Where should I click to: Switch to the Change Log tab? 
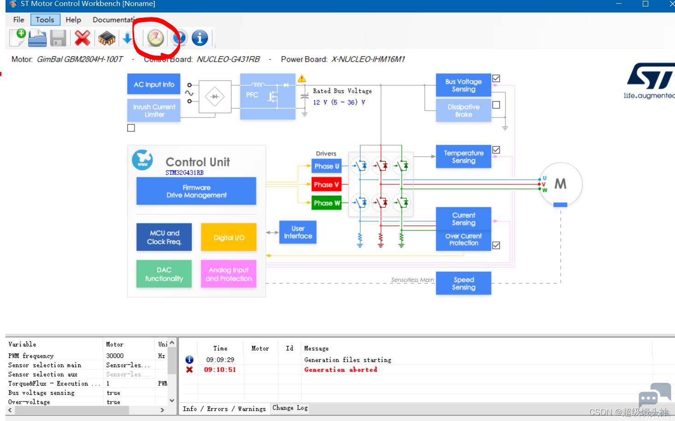[290, 408]
